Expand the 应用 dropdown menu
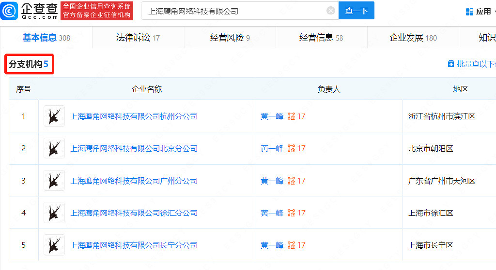Image resolution: width=496 pixels, height=270 pixels. (484, 11)
